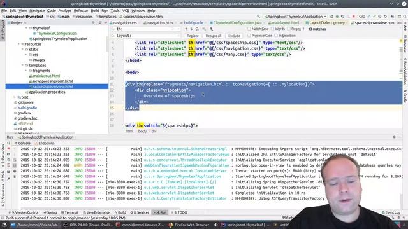Open the VCS menu
The width and height of the screenshot is (408, 229).
click(x=126, y=11)
